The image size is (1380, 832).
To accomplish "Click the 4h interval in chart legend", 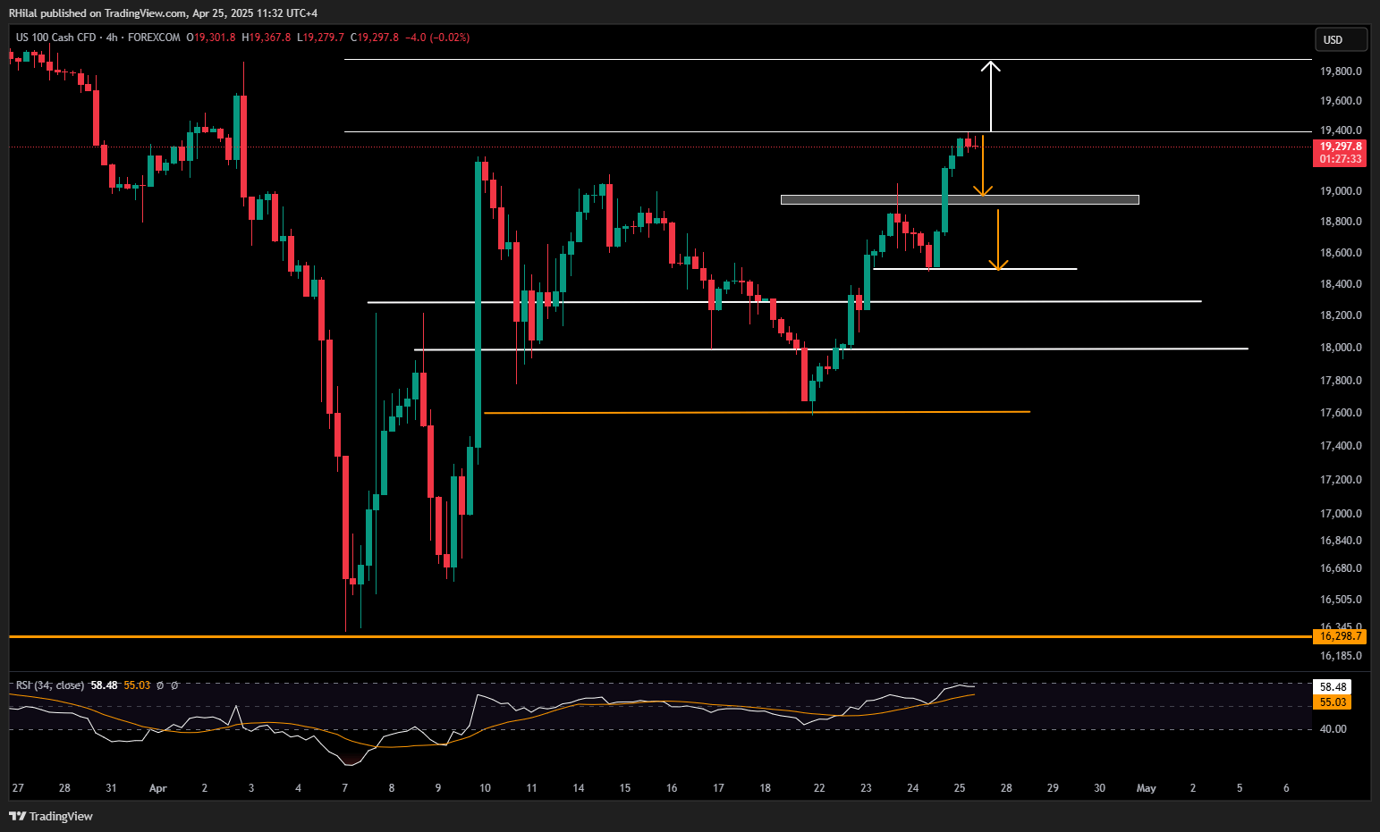I will coord(112,38).
